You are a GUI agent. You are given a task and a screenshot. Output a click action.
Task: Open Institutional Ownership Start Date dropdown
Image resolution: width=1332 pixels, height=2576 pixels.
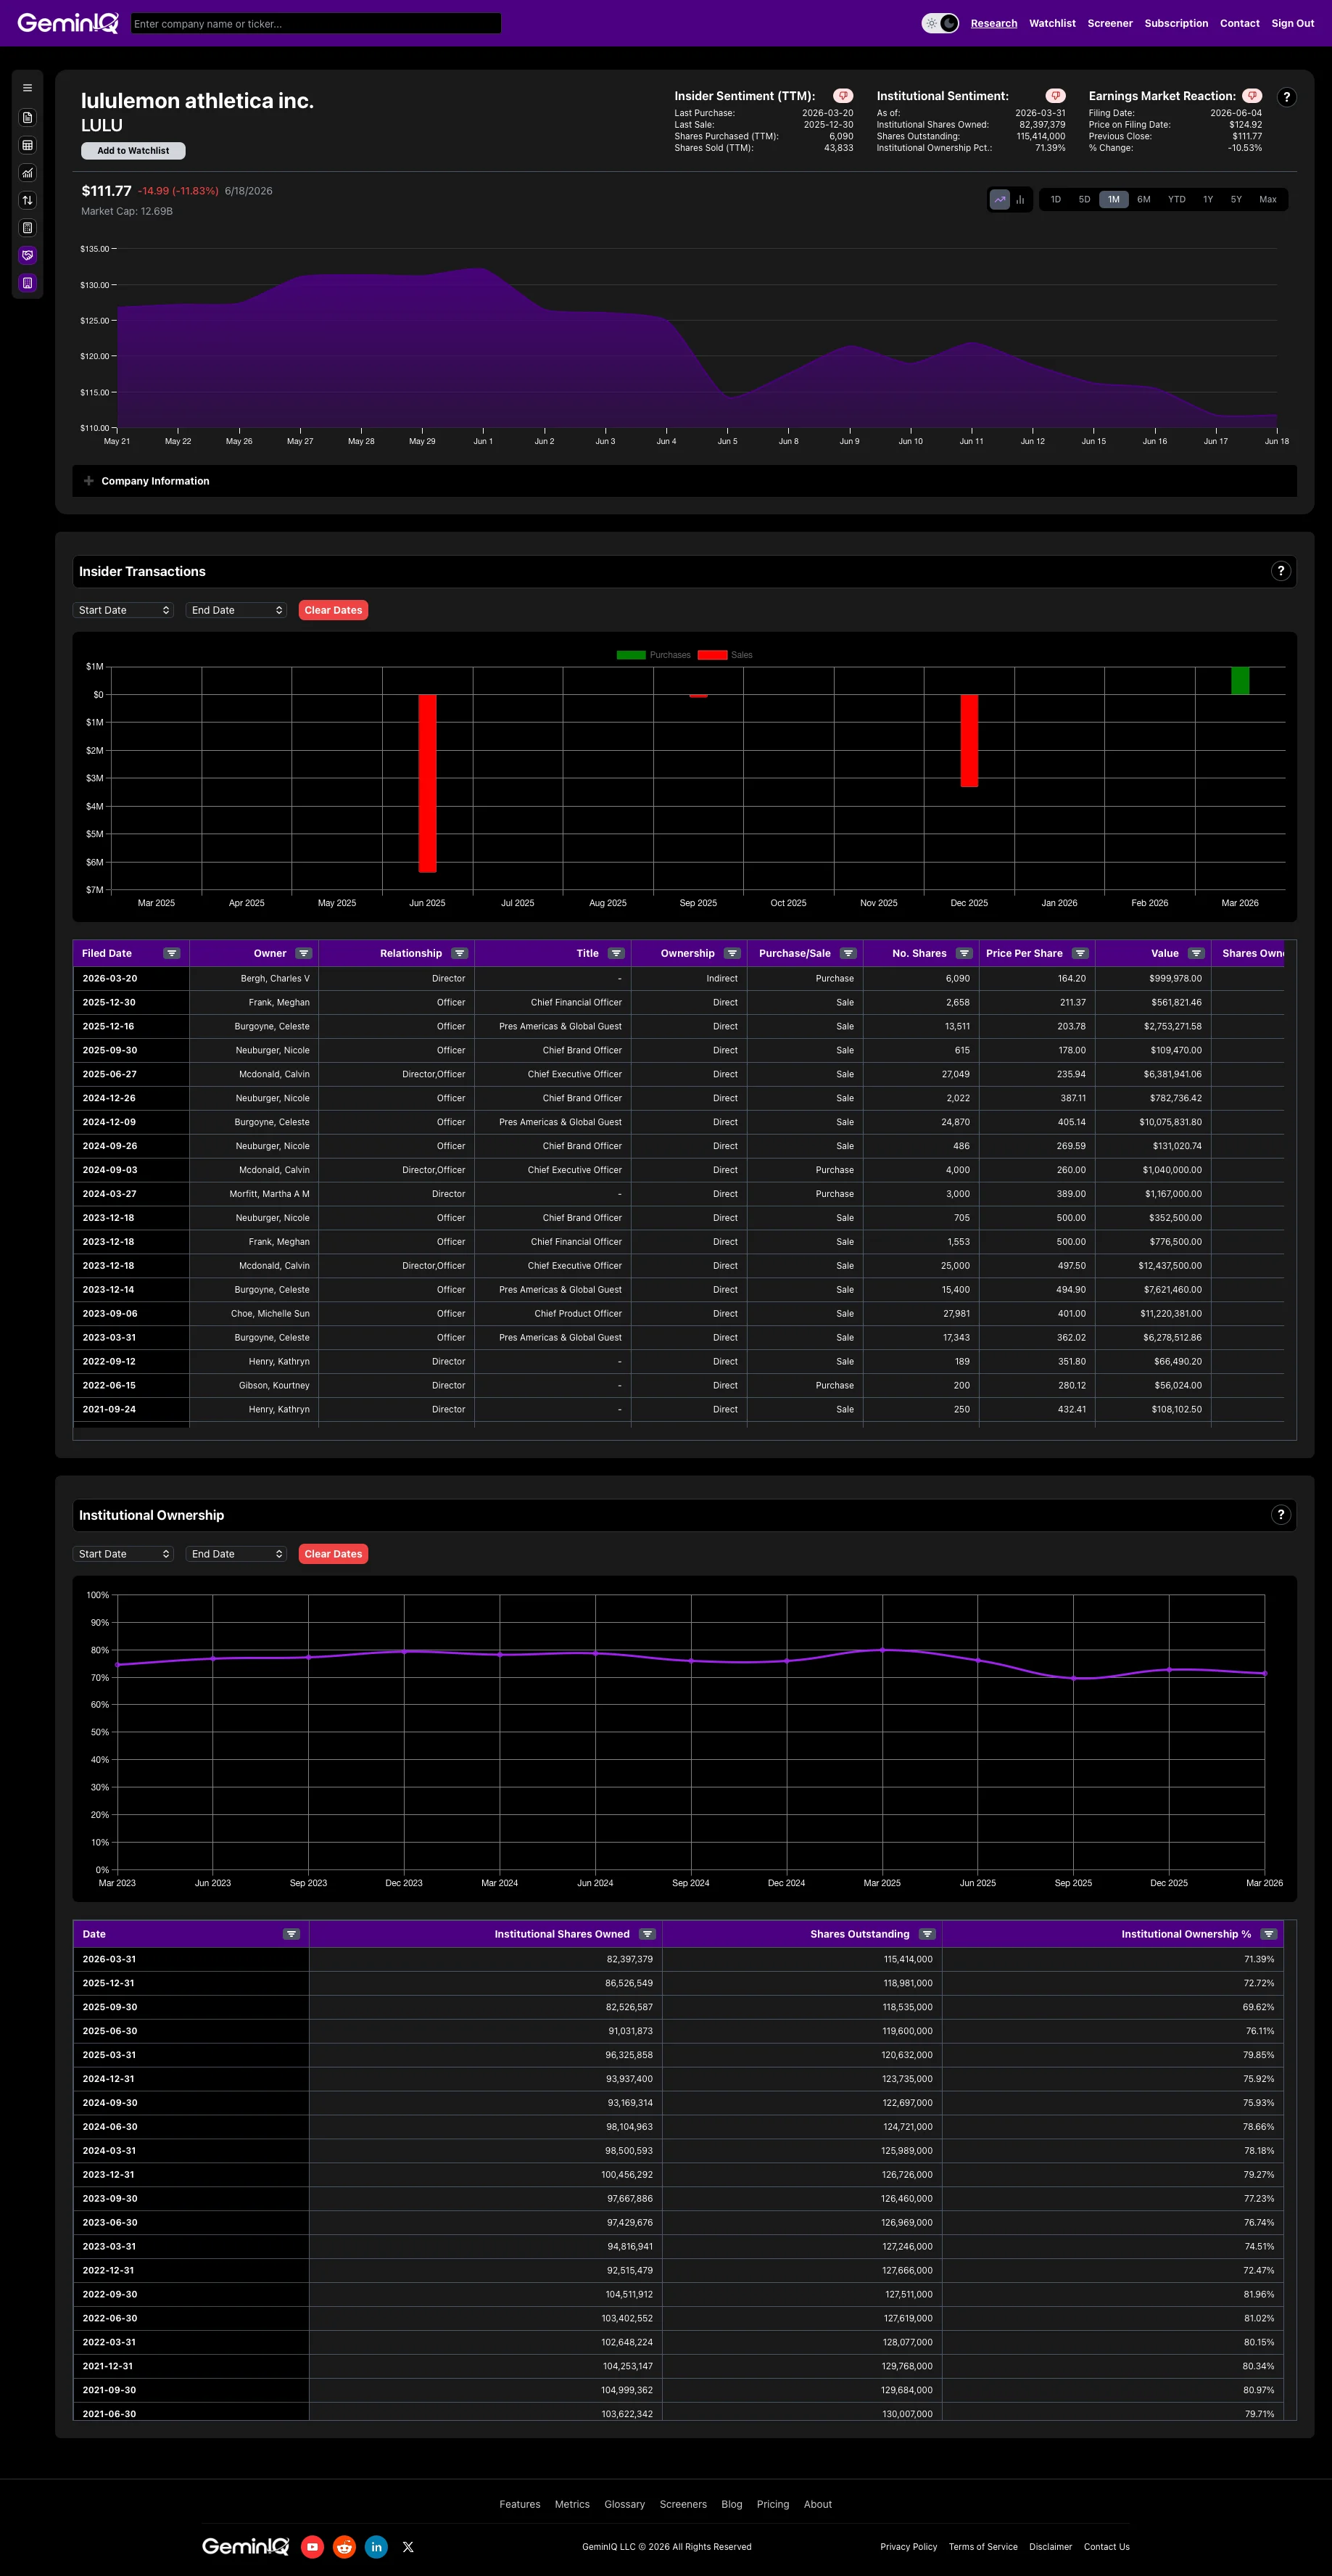(x=124, y=1554)
